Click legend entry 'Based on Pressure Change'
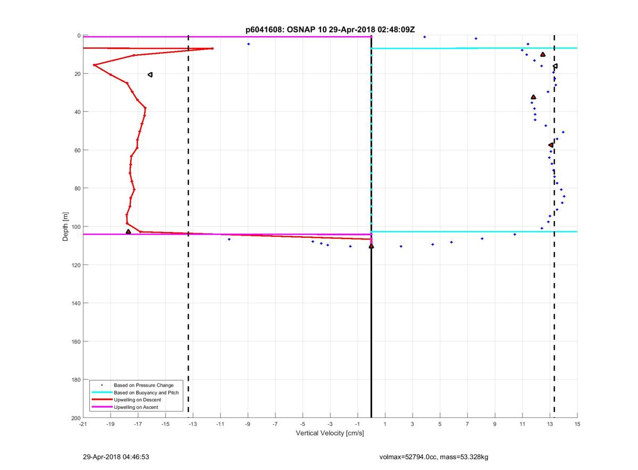The height and width of the screenshot is (470, 638). pyautogui.click(x=144, y=385)
